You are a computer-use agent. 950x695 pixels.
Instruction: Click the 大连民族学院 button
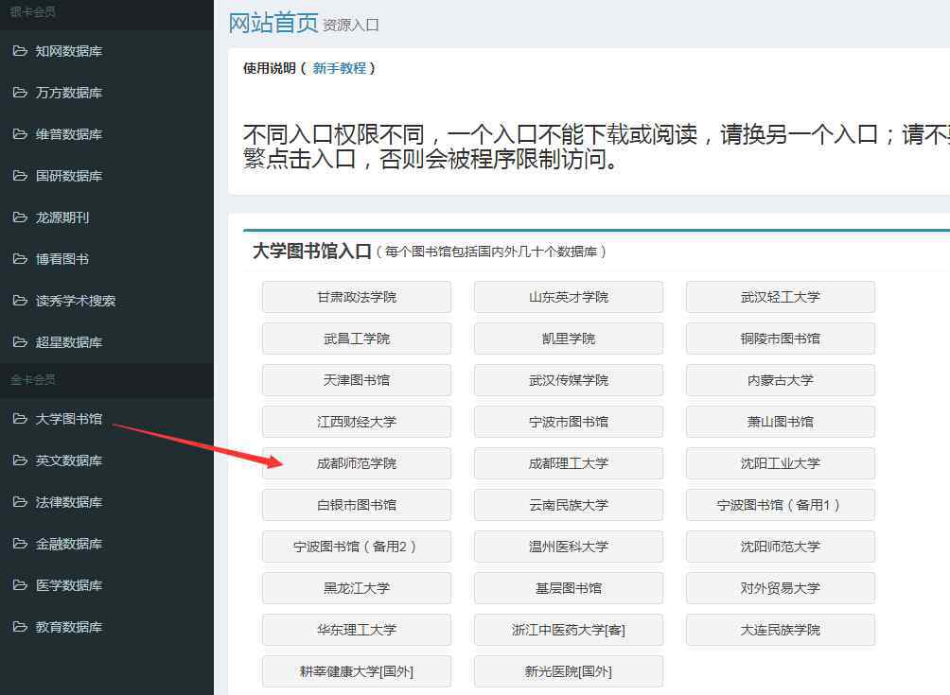point(781,630)
